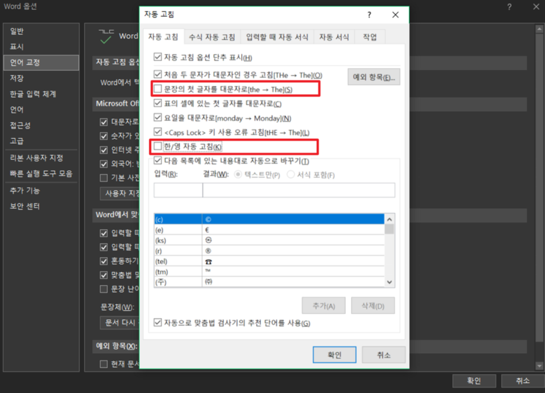The image size is (545, 393).
Task: Toggle 처음 두 문자가 대문자인 경우 고침 checkbox
Action: (158, 75)
